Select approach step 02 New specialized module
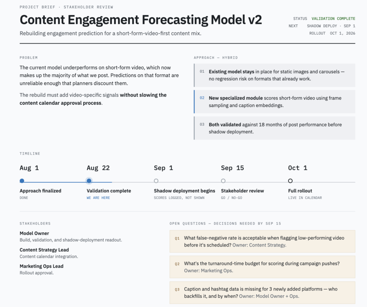 275,102
